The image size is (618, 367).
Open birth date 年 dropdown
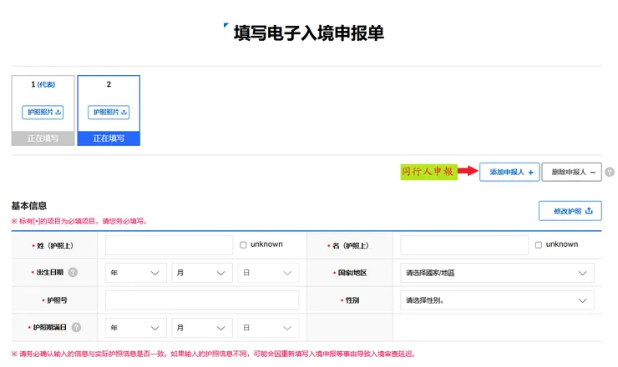[x=135, y=273]
